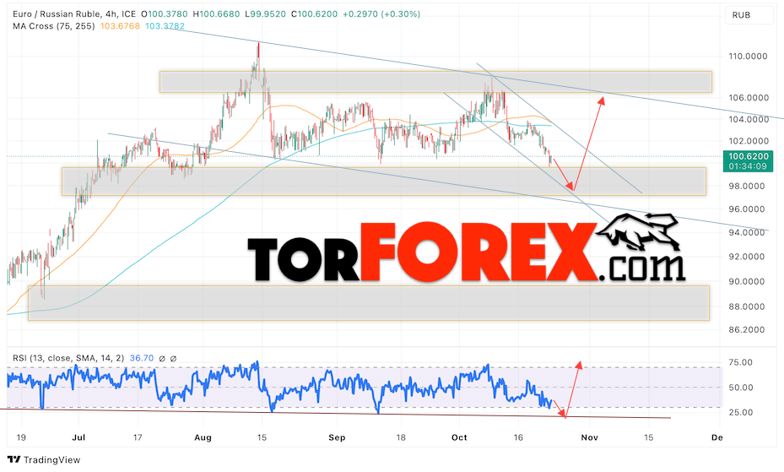Viewport: 784px width, 472px height.
Task: Click the Sep label on time axis
Action: 337,437
